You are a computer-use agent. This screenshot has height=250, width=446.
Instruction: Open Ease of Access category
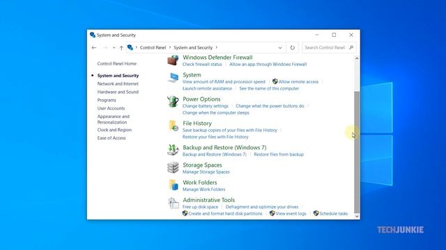pyautogui.click(x=111, y=138)
